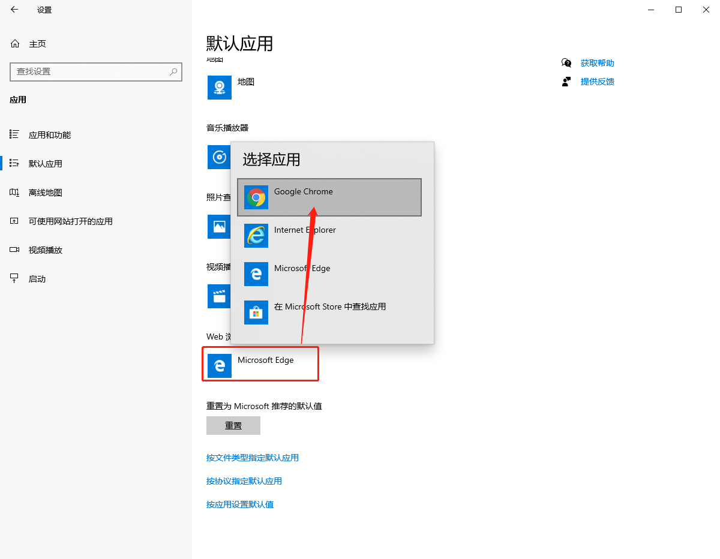The width and height of the screenshot is (720, 559).
Task: Click the 地图 app icon
Action: [220, 88]
